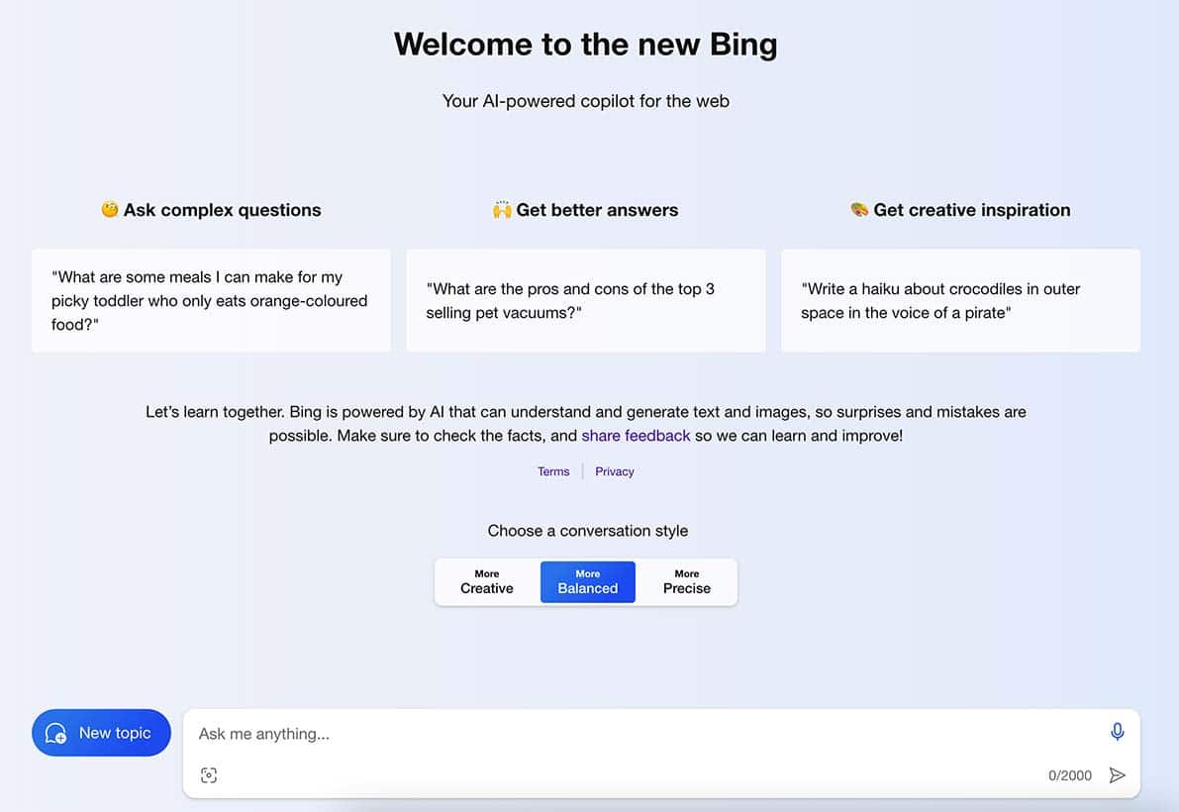Click the raised hands emoji beside Get better answers
The image size is (1179, 812).
point(502,210)
